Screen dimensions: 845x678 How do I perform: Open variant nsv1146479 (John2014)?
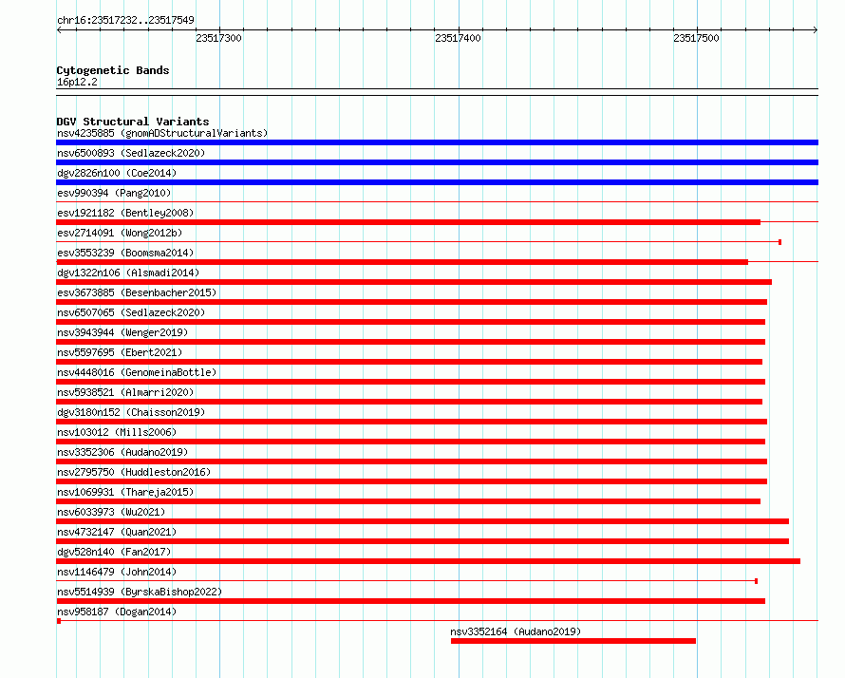click(x=117, y=572)
